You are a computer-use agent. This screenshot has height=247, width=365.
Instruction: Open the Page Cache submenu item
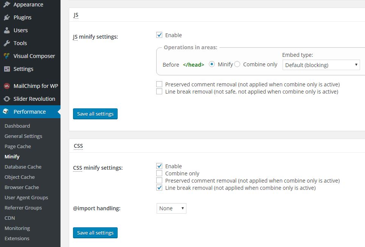click(x=18, y=146)
